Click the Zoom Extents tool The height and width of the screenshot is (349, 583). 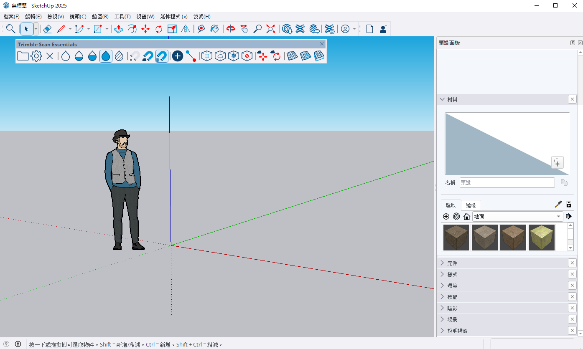point(271,29)
